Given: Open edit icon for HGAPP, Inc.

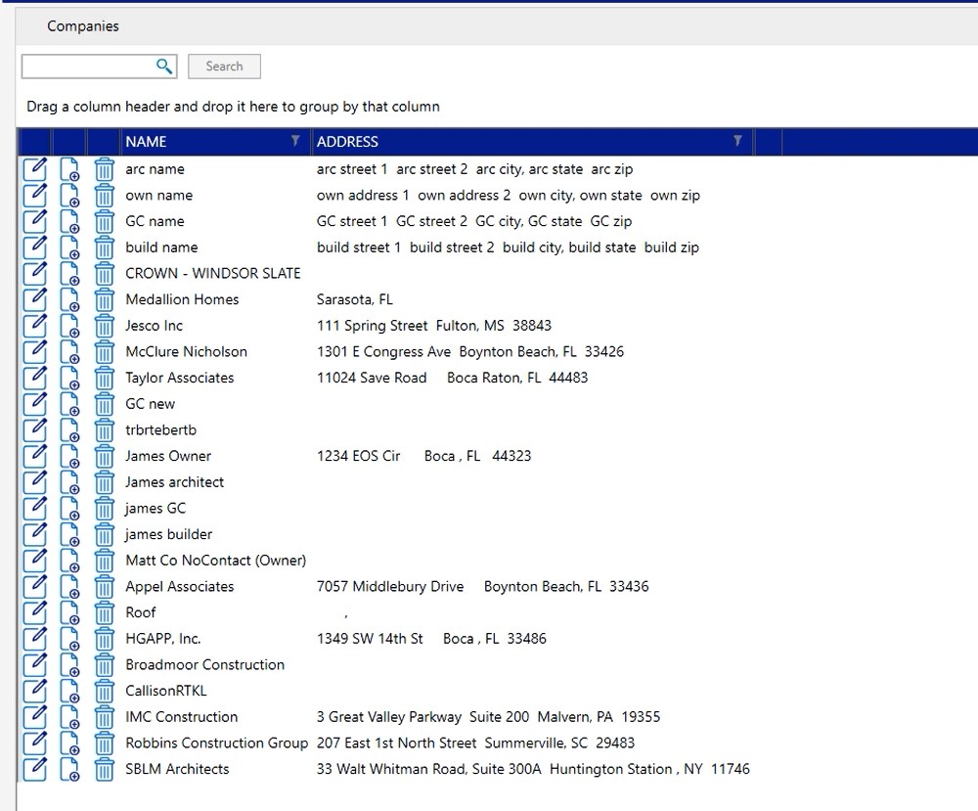Looking at the screenshot, I should point(34,640).
